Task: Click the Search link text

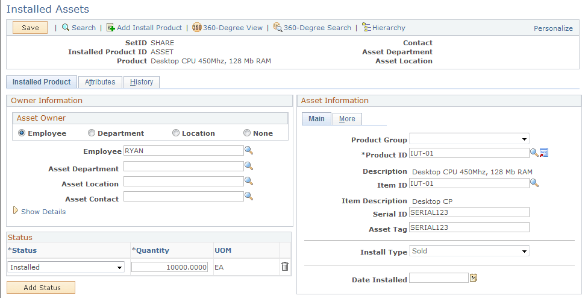Action: tap(84, 28)
